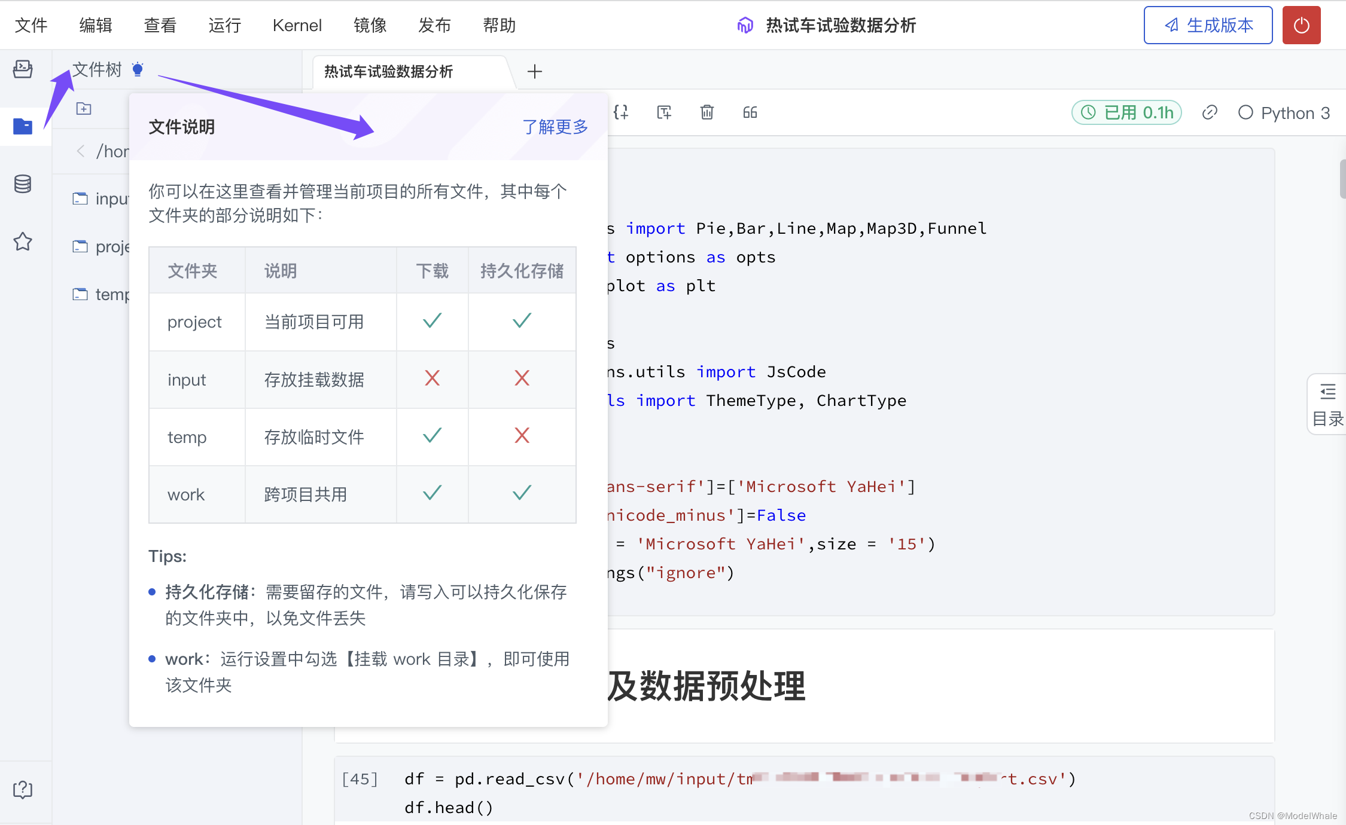Image resolution: width=1346 pixels, height=825 pixels.
Task: Open the 了解更多 link
Action: (555, 127)
